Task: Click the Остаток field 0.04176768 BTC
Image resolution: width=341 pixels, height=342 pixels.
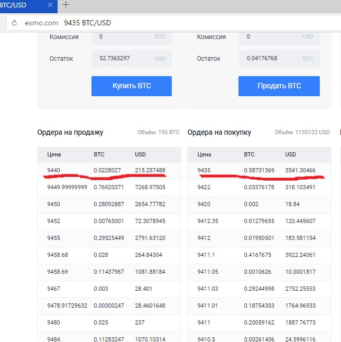Action: pyautogui.click(x=279, y=59)
